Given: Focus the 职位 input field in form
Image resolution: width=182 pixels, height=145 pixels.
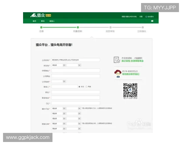Looking at the screenshot, I should pos(76,92).
